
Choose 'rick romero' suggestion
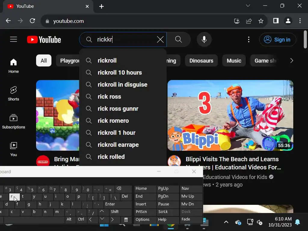(123, 121)
